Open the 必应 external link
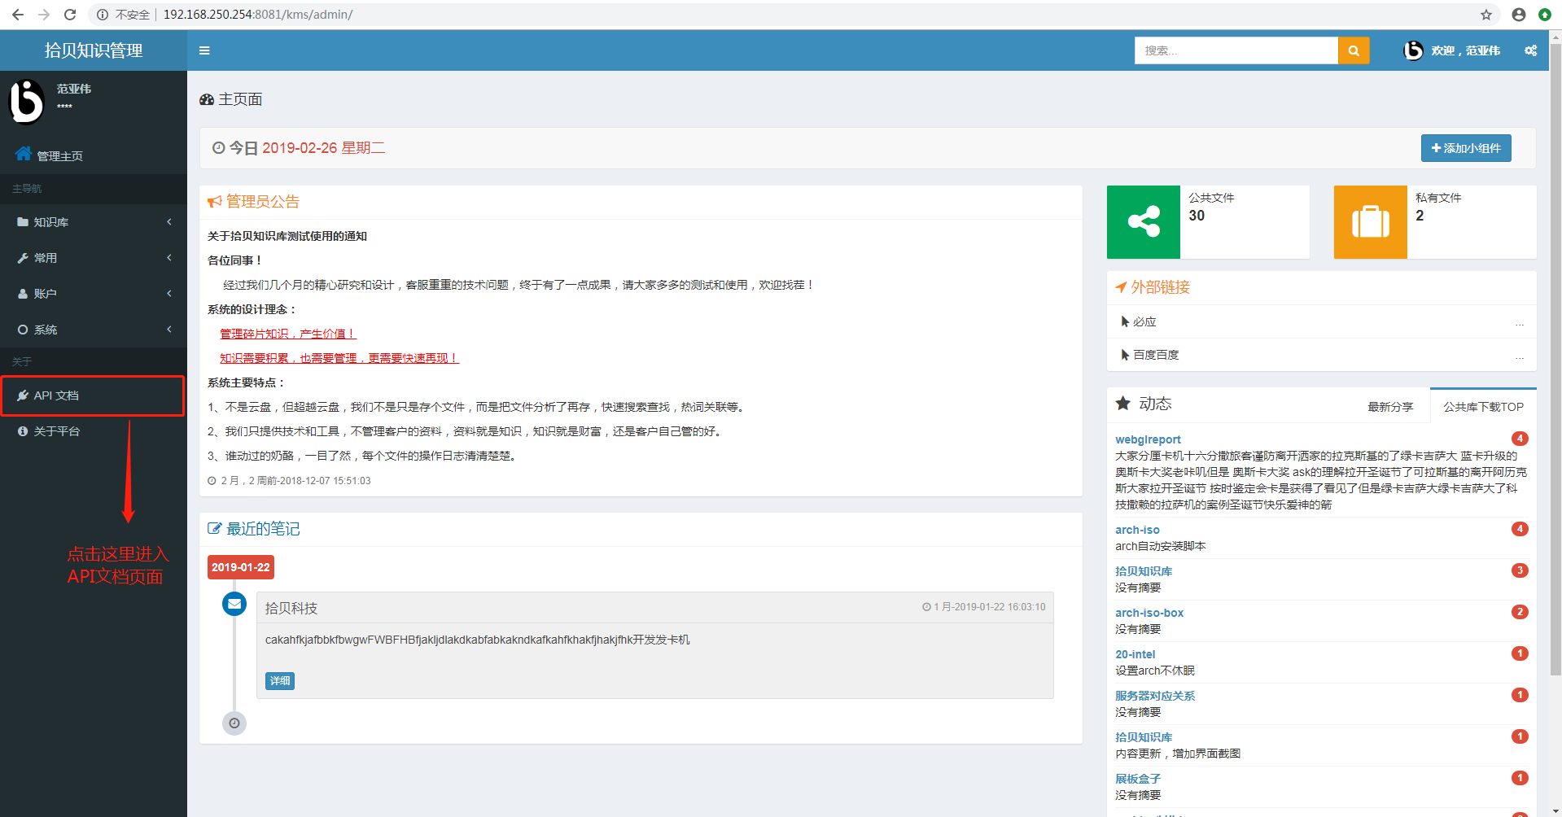This screenshot has height=817, width=1562. coord(1144,322)
